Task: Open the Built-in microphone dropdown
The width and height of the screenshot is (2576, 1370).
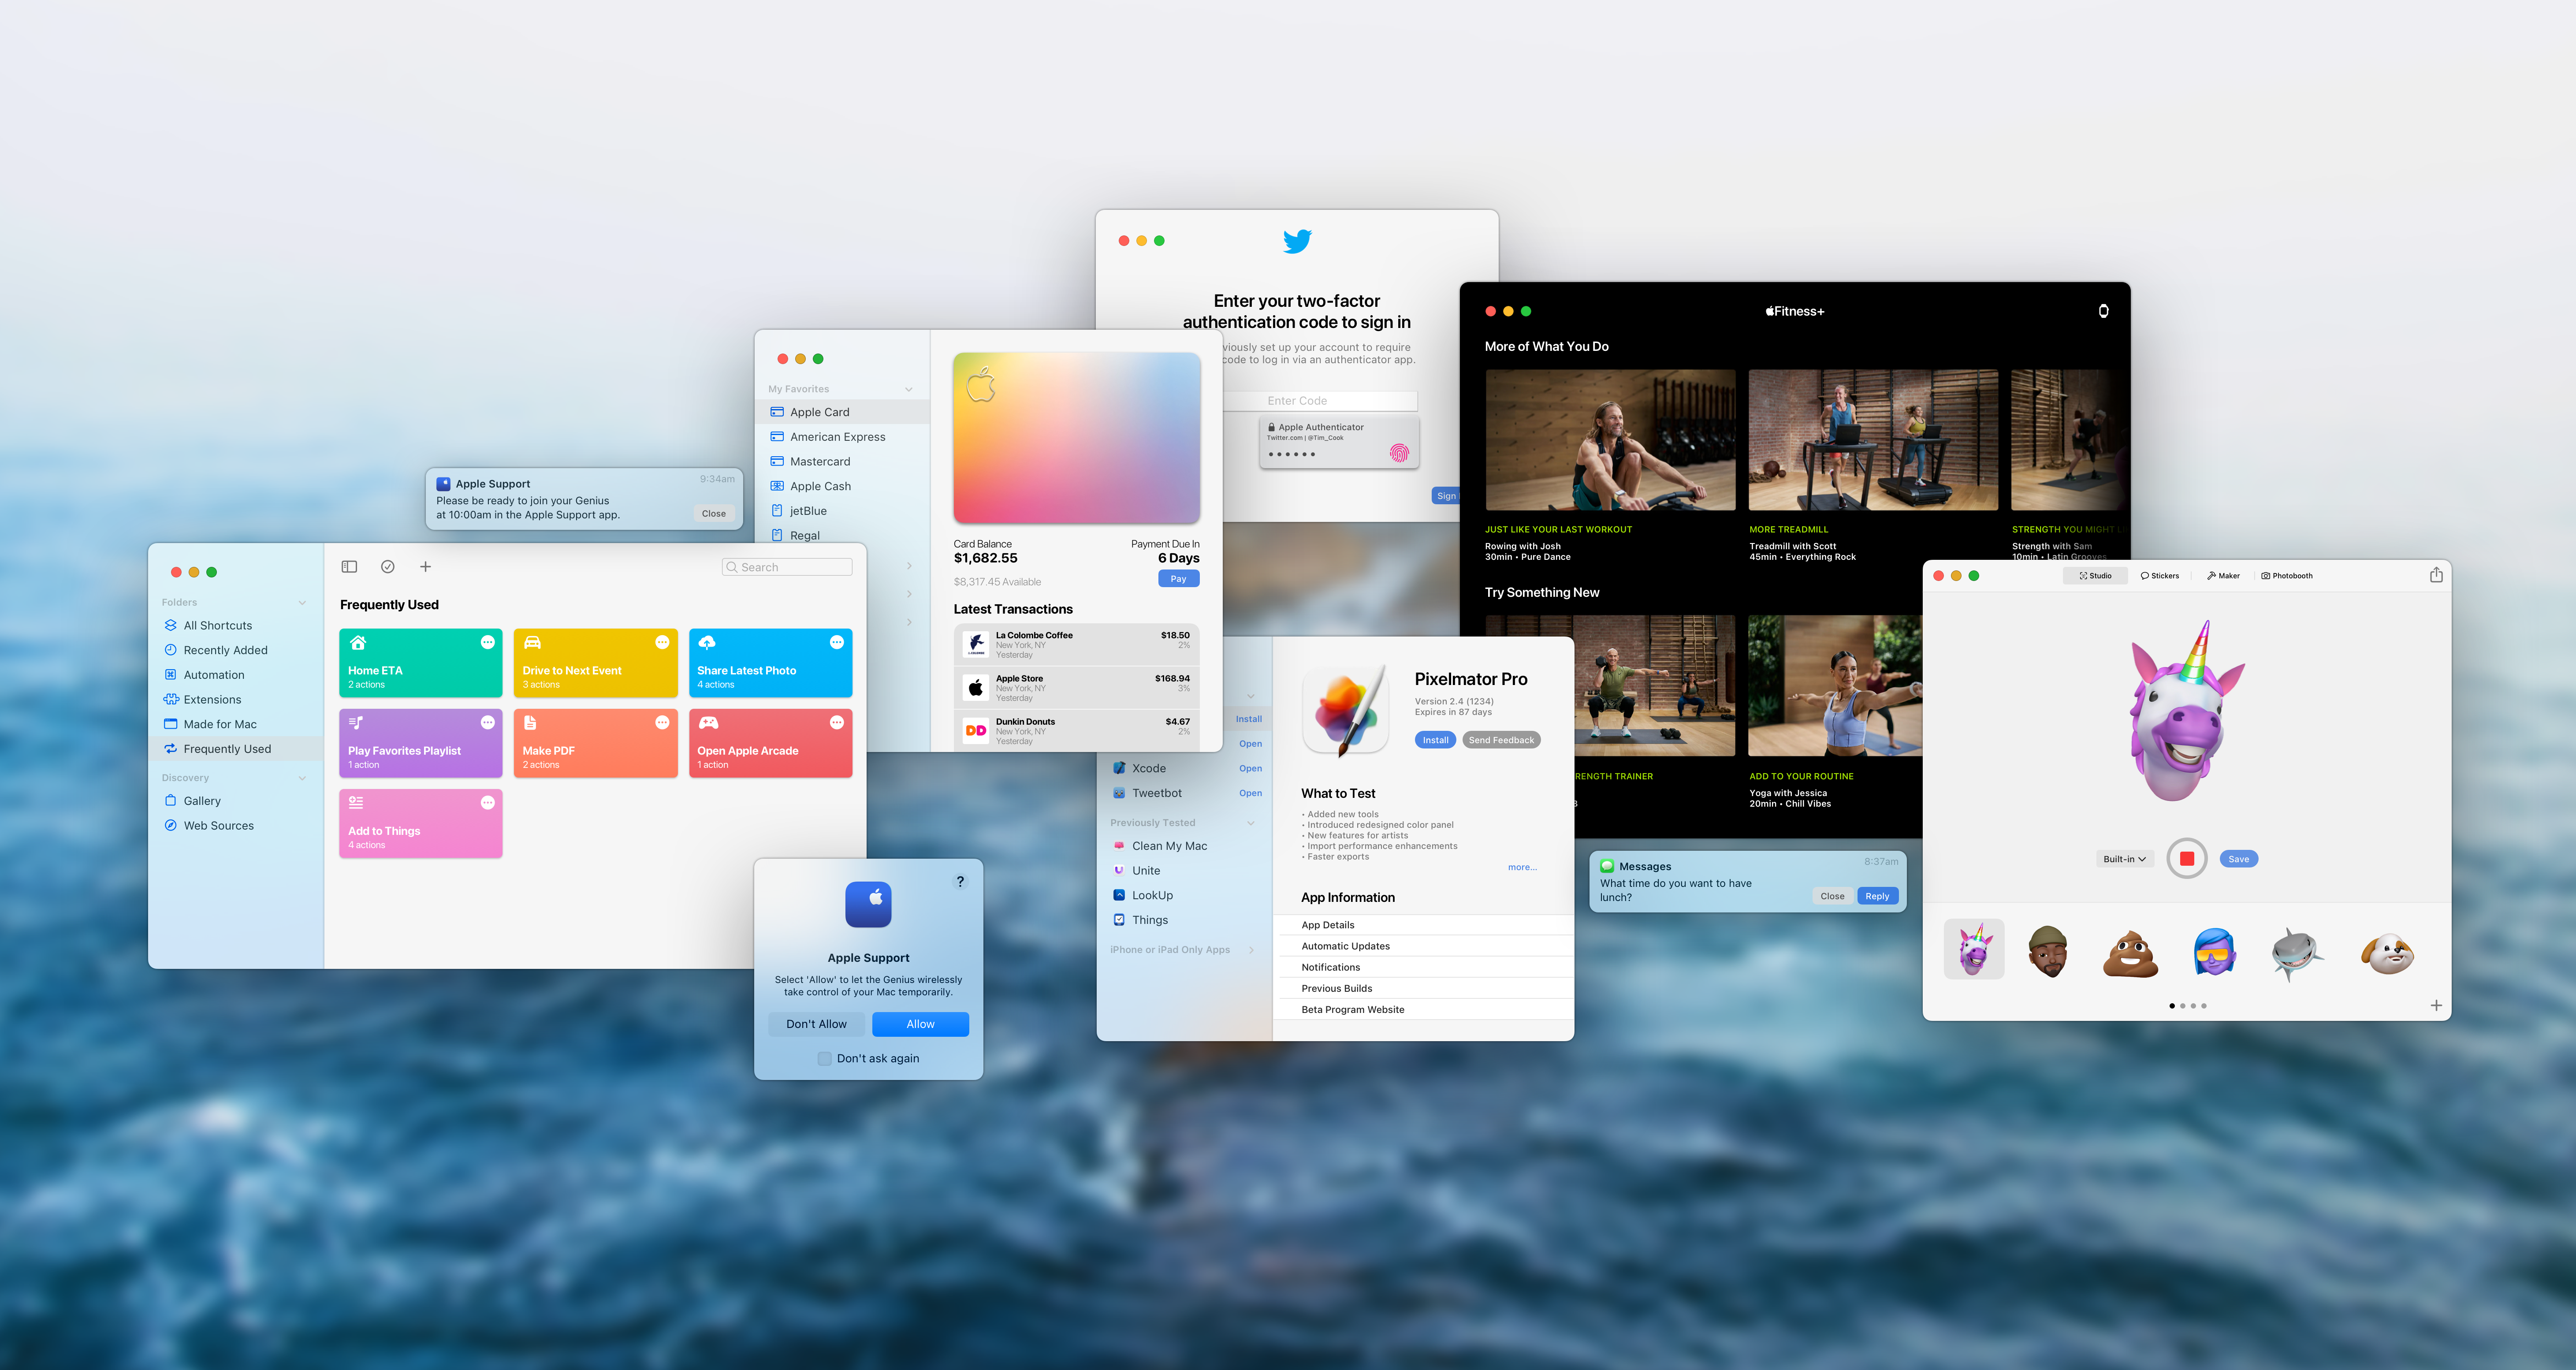Action: 2124,859
